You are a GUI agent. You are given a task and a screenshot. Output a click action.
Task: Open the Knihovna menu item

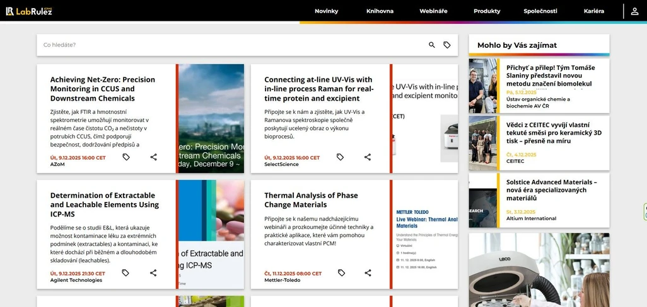(380, 11)
